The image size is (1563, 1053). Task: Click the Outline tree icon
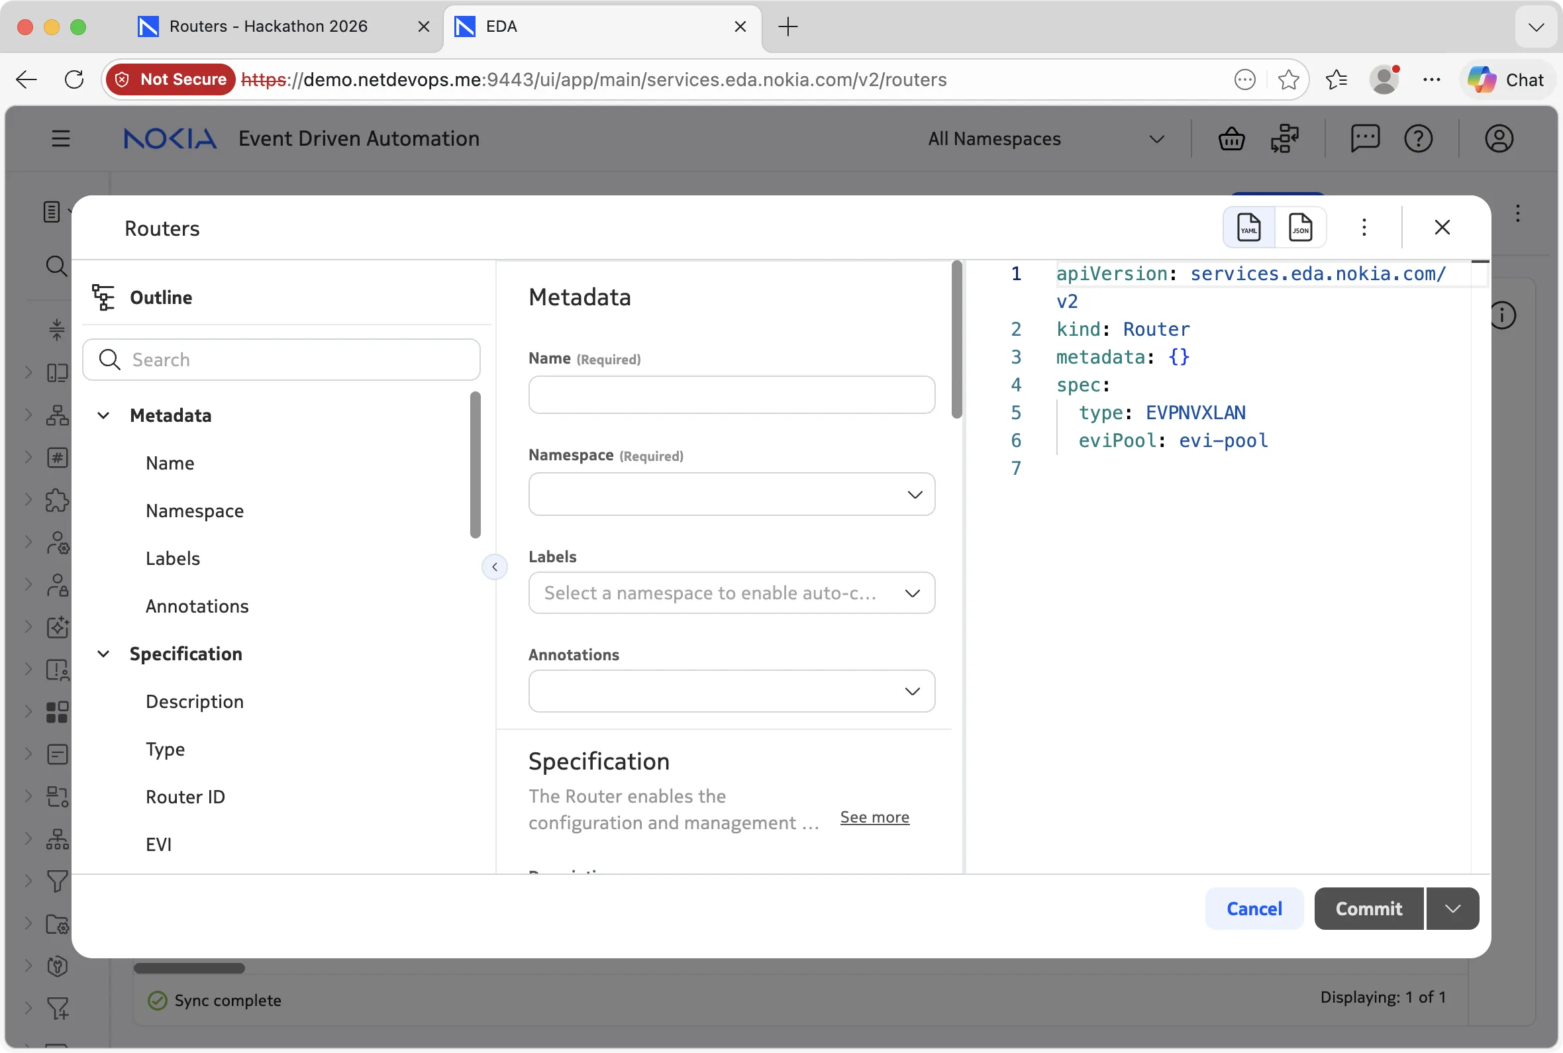[x=103, y=297]
